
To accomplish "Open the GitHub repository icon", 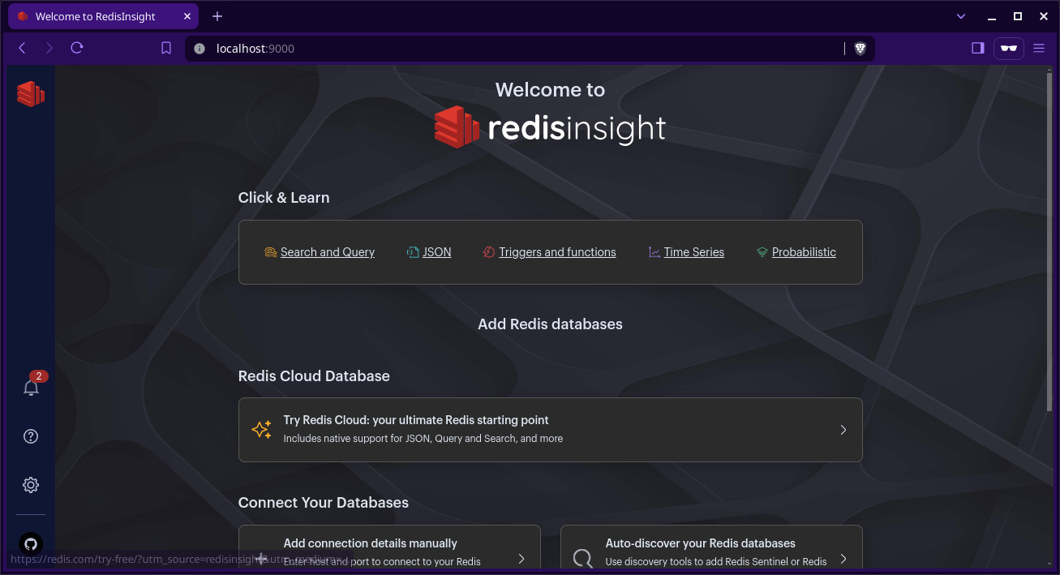I will (31, 543).
